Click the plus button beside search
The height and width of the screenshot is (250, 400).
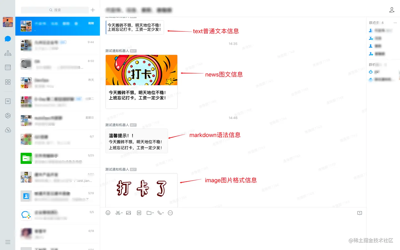click(93, 10)
